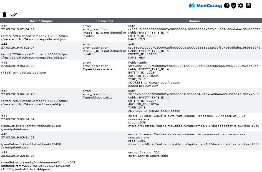This screenshot has height=172, width=262.
Task: Select log entry #45 date cell
Action: (x=18, y=29)
